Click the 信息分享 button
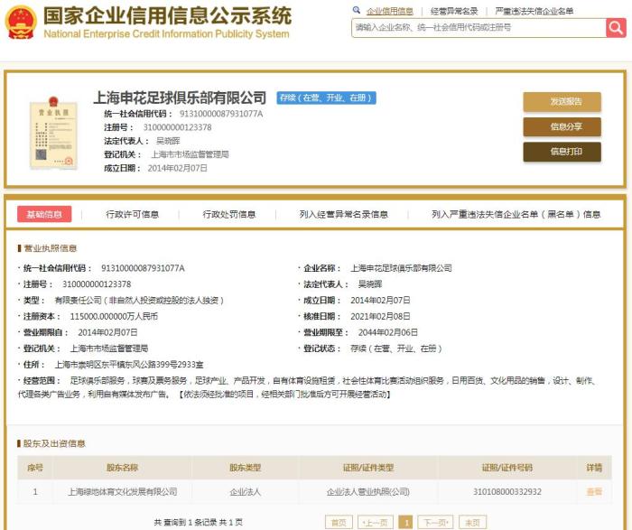632x530 pixels. pyautogui.click(x=562, y=126)
